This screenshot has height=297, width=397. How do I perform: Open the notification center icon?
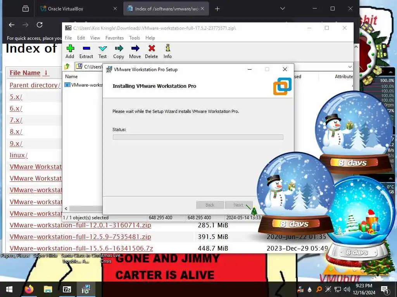[x=385, y=289]
